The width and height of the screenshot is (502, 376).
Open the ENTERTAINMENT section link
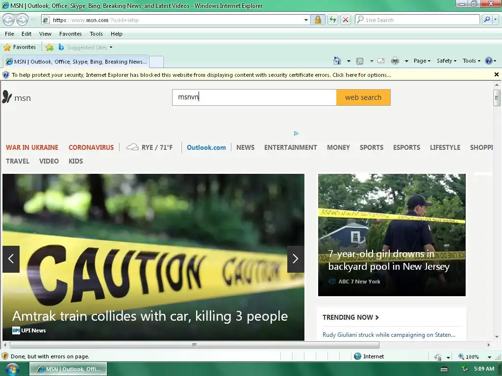click(x=290, y=147)
